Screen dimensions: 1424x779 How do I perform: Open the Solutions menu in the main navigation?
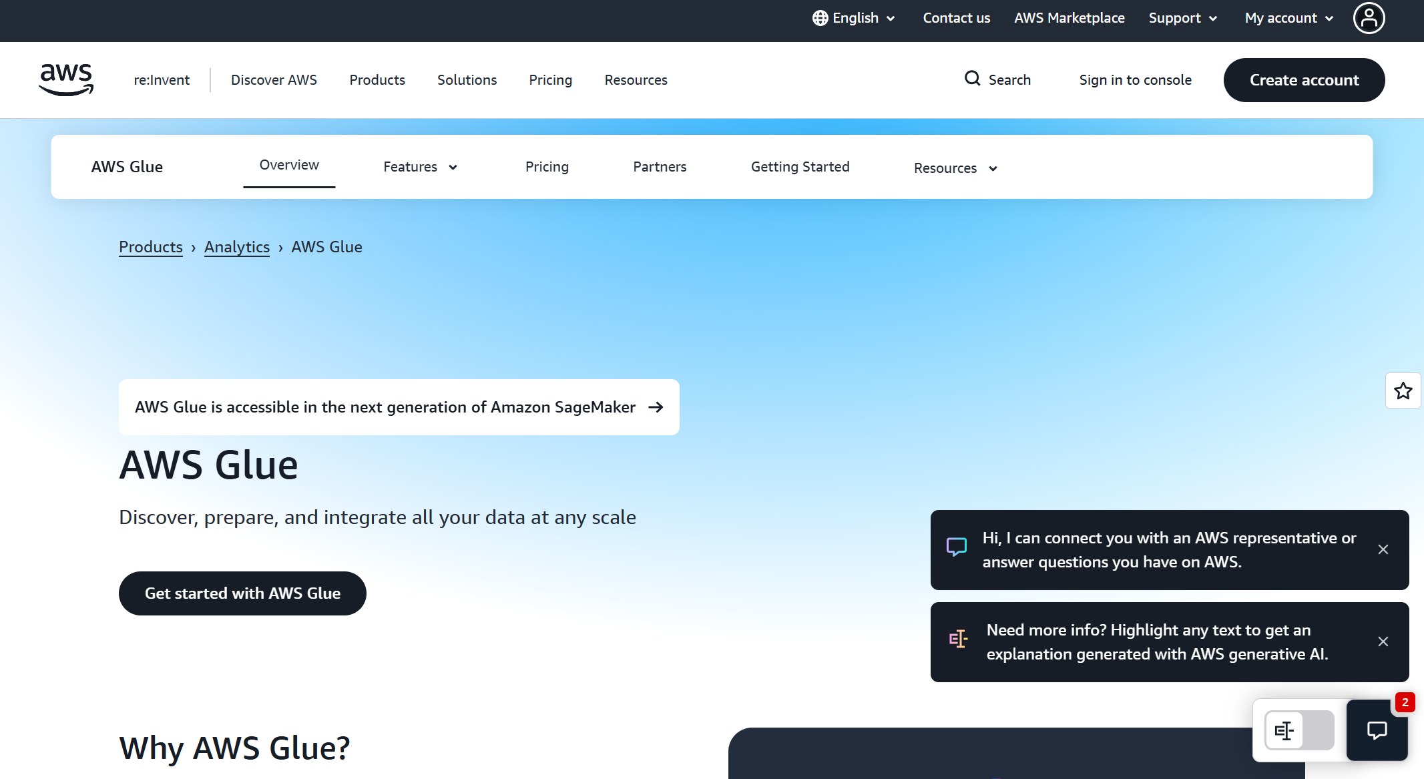[467, 80]
